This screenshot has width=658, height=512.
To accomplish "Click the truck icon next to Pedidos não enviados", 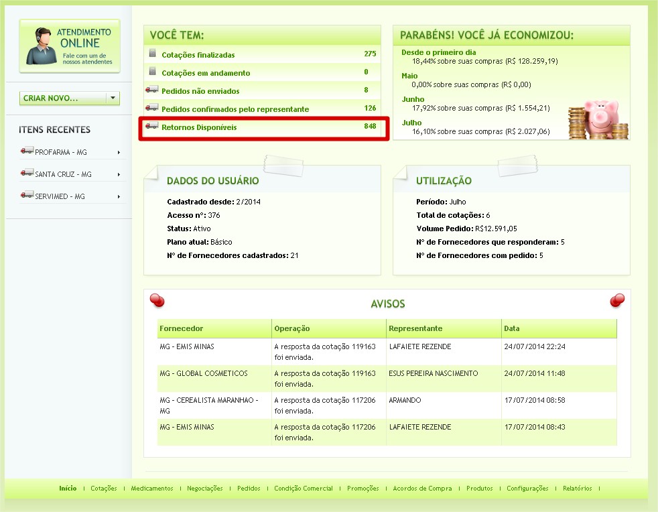I will pyautogui.click(x=151, y=90).
